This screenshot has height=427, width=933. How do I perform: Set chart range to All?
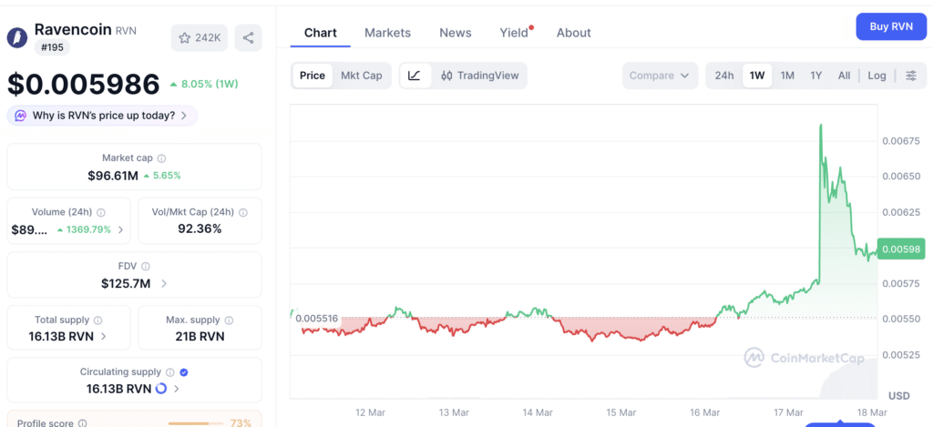pos(844,76)
